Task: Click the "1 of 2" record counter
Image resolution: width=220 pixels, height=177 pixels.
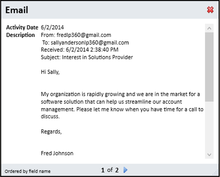Action: (110, 170)
